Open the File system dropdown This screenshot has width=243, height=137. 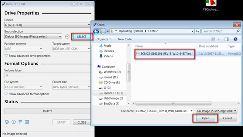coord(24,87)
